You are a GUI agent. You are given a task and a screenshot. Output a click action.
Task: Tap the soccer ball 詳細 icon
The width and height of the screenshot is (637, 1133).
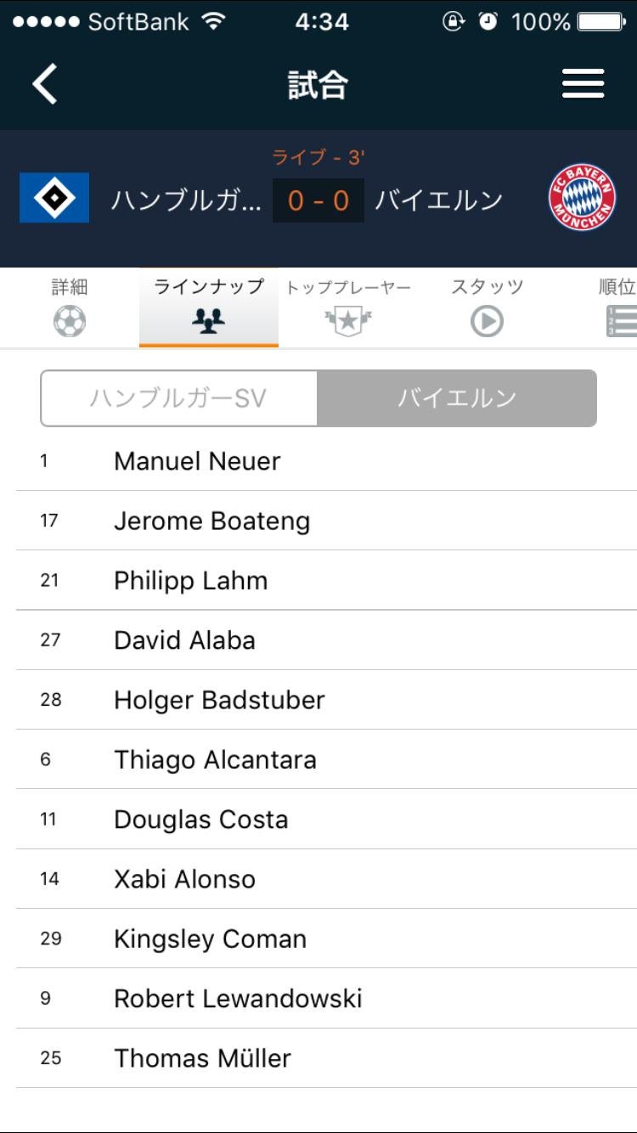click(70, 322)
